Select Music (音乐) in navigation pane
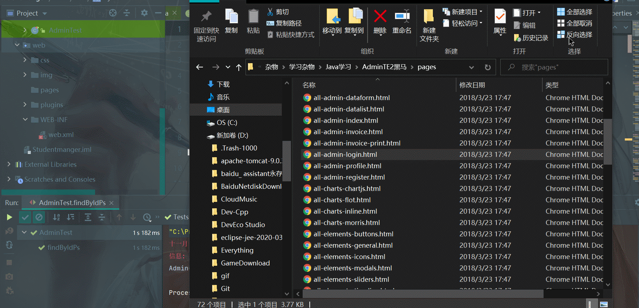The image size is (639, 308). [x=223, y=97]
